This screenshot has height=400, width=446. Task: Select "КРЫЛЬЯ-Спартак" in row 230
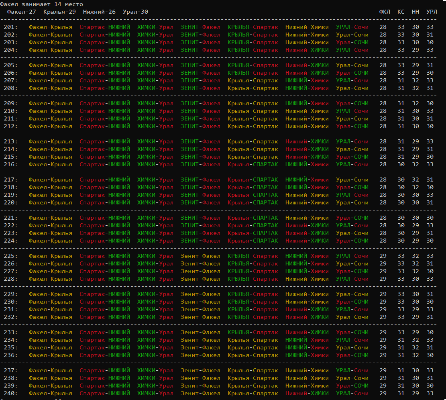coord(253,302)
